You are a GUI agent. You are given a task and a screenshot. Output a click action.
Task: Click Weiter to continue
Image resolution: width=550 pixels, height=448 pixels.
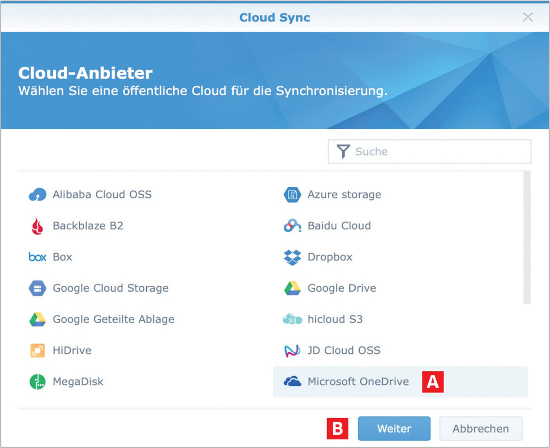click(x=394, y=429)
